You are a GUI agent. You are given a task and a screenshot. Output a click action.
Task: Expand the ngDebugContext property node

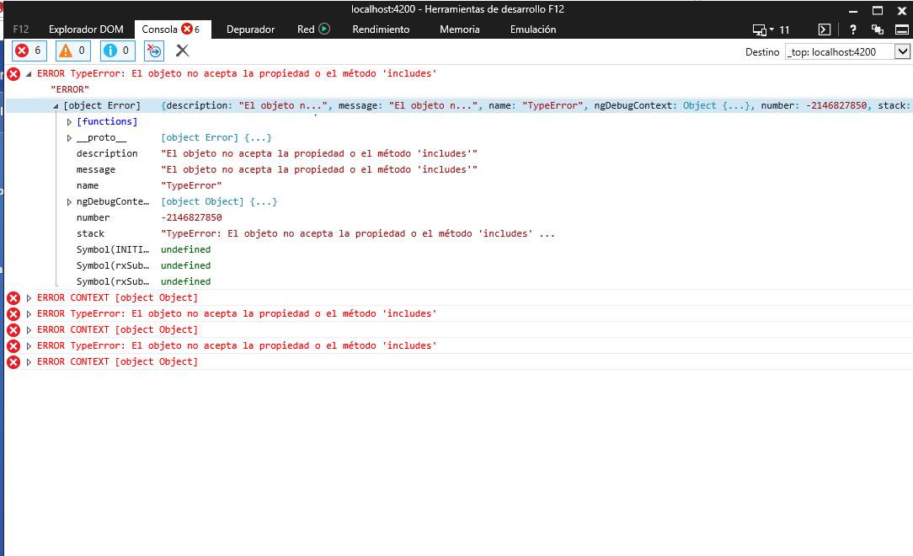pos(69,202)
